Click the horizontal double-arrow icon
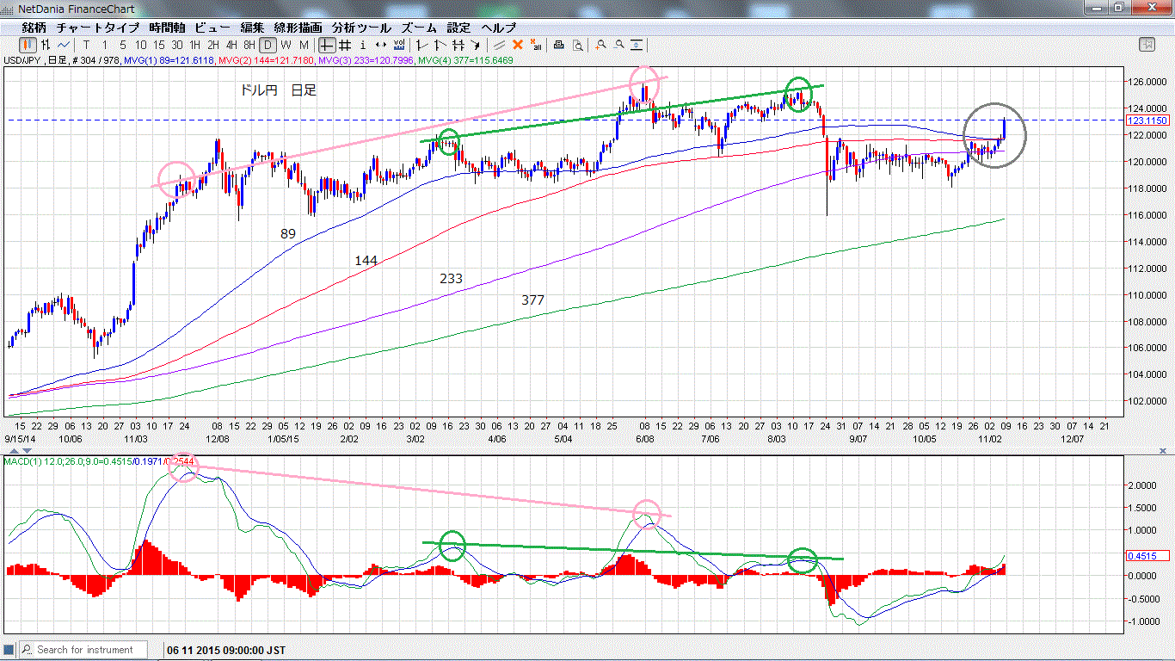This screenshot has height=661, width=1175. 381,45
